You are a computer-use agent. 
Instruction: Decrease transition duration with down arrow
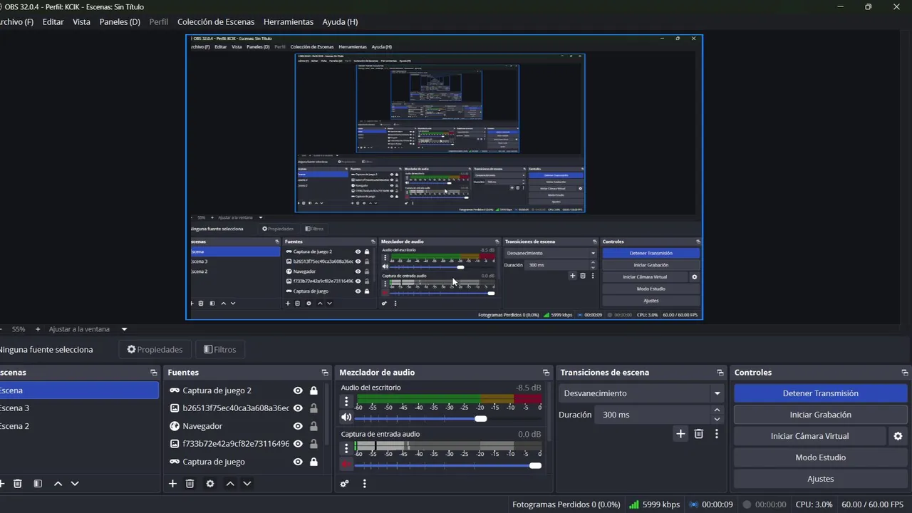click(x=717, y=419)
